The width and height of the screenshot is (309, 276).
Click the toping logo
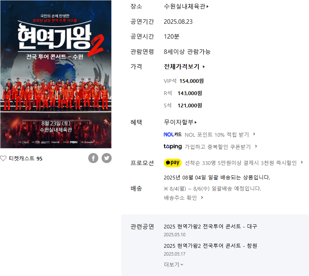click(x=173, y=147)
